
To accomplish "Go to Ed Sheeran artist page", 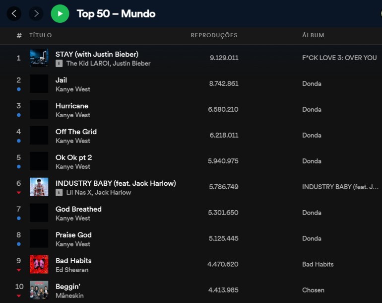I will coord(72,270).
